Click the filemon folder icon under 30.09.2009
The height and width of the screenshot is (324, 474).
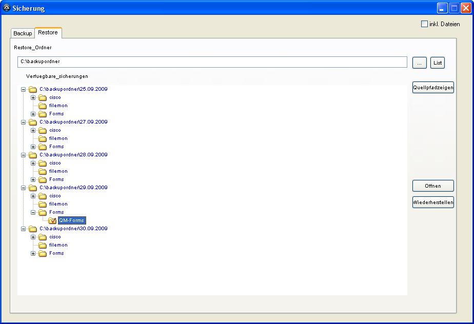(43, 245)
